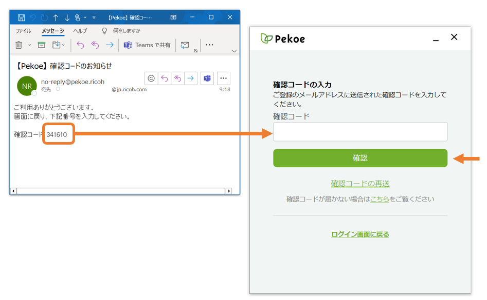Expand the delete options dropdown arrow
The width and height of the screenshot is (487, 300).
point(29,45)
